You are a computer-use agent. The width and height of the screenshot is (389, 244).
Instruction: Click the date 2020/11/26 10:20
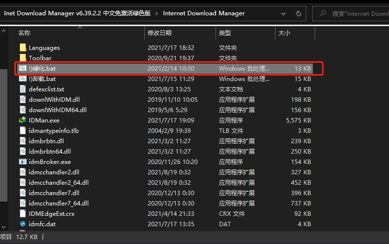point(172,162)
